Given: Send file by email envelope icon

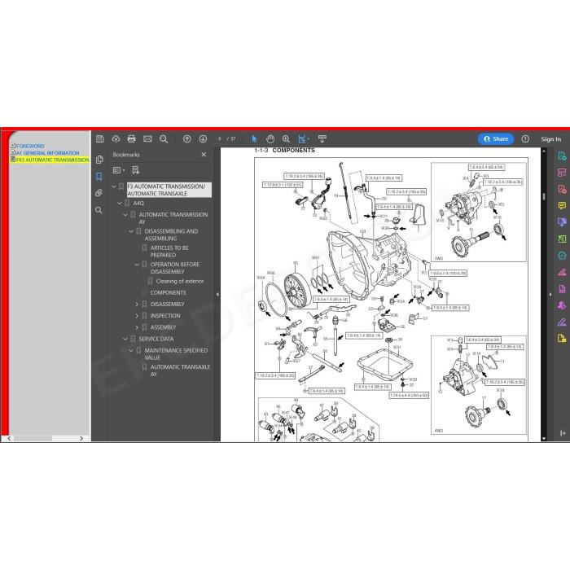Looking at the screenshot, I should click(147, 139).
